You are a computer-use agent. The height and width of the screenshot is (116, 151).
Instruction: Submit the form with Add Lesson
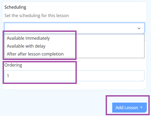[130, 108]
